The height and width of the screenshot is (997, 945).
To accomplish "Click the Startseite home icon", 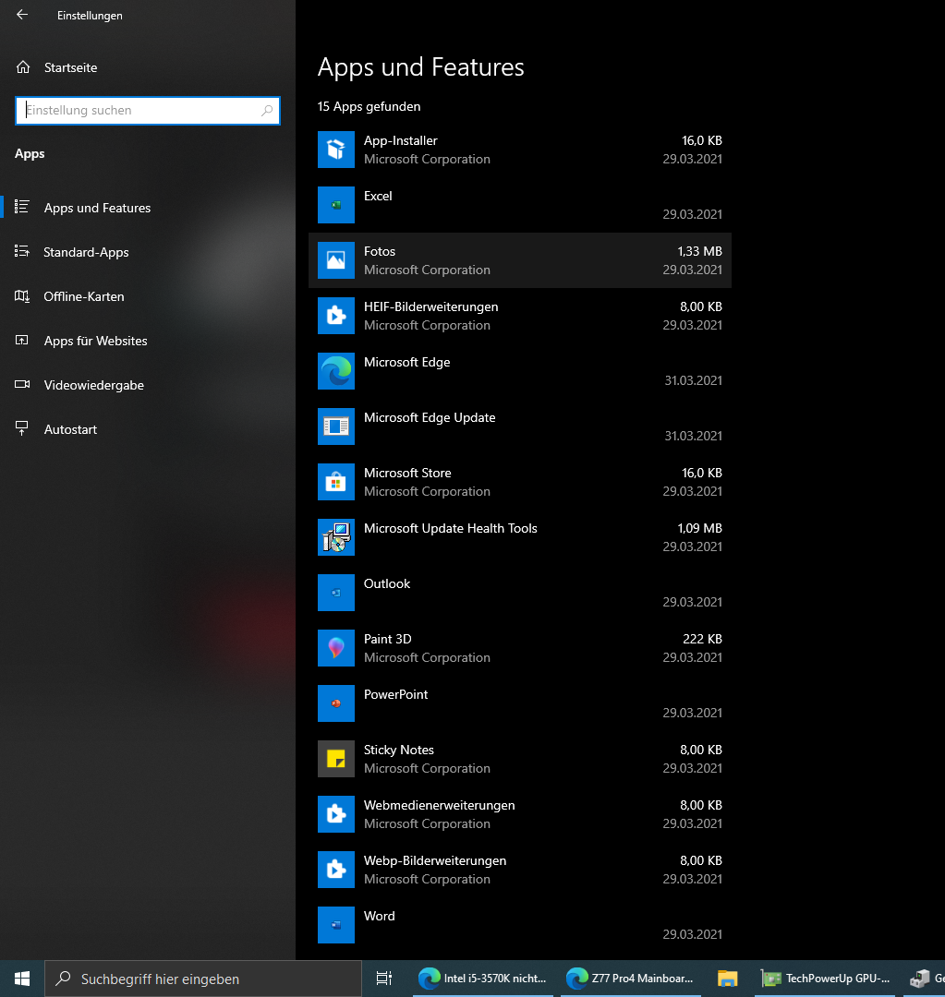I will tap(23, 66).
